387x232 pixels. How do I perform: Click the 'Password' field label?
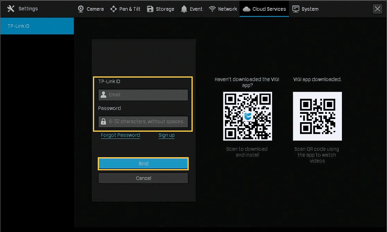coord(109,108)
